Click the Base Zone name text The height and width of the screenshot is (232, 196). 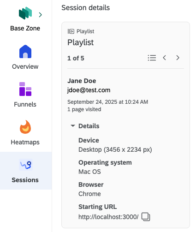click(25, 28)
